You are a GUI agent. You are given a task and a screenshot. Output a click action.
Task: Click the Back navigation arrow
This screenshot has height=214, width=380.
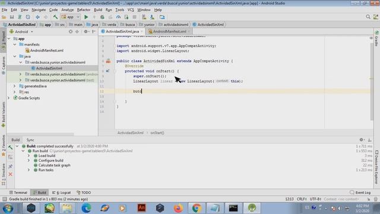[x=37, y=17]
